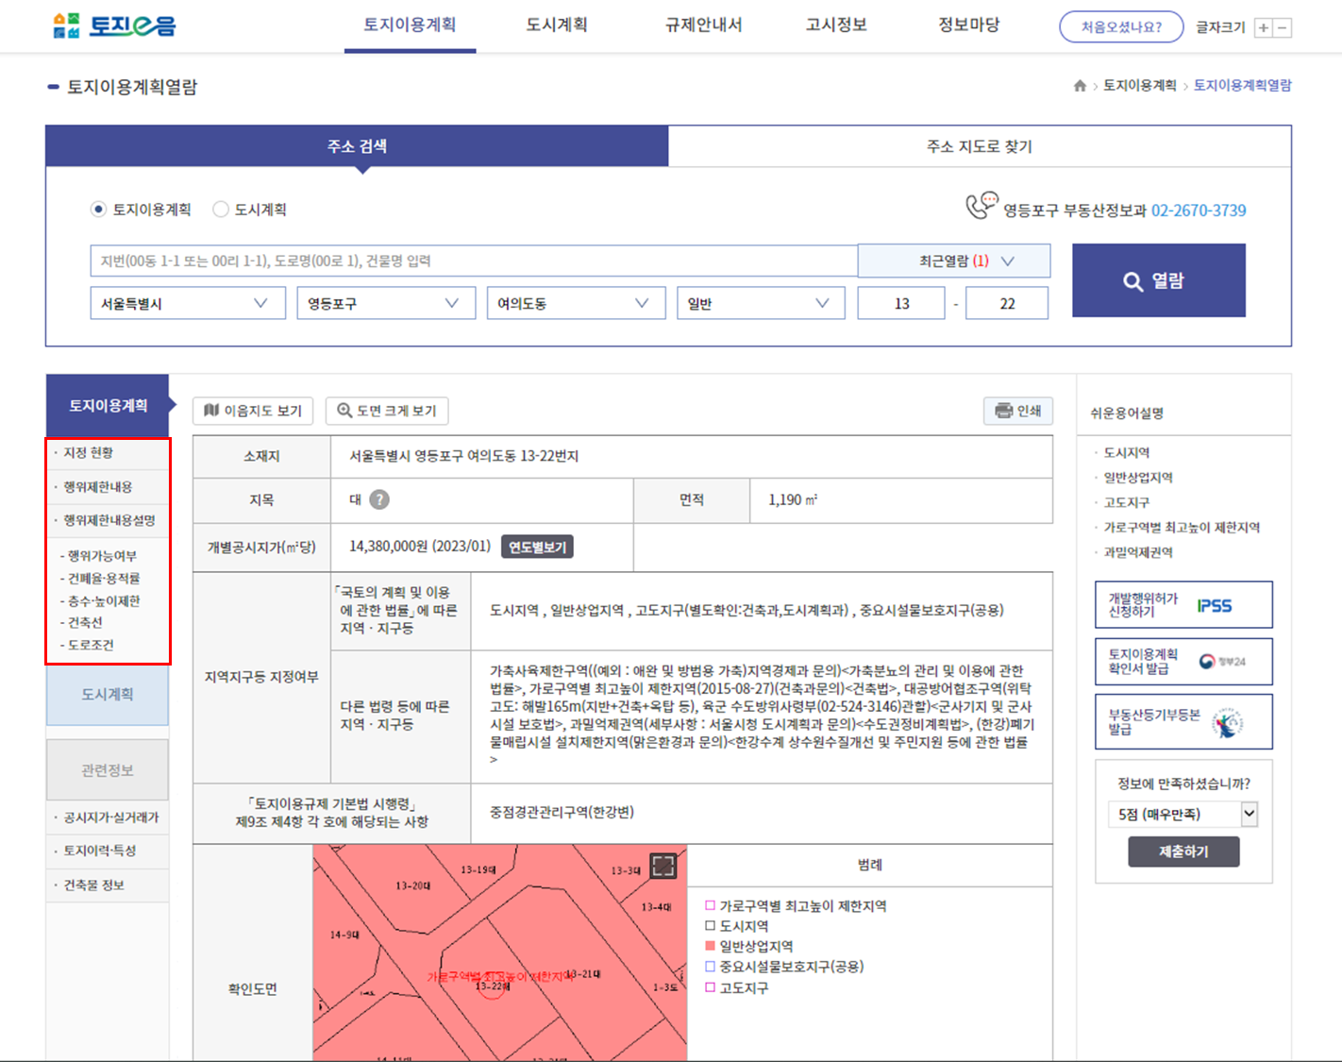Screen dimensions: 1342x1062
Task: Open 개발행위허가 신청하기 IPSS banner
Action: pyautogui.click(x=1183, y=605)
